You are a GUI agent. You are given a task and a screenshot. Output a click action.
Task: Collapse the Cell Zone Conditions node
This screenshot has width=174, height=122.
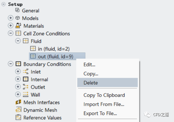click(11, 33)
